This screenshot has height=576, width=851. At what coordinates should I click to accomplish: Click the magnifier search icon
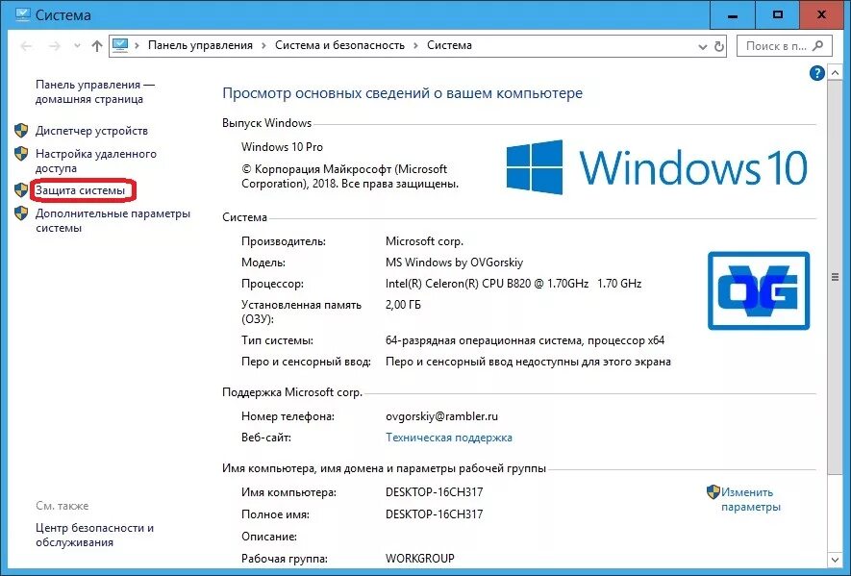click(818, 46)
